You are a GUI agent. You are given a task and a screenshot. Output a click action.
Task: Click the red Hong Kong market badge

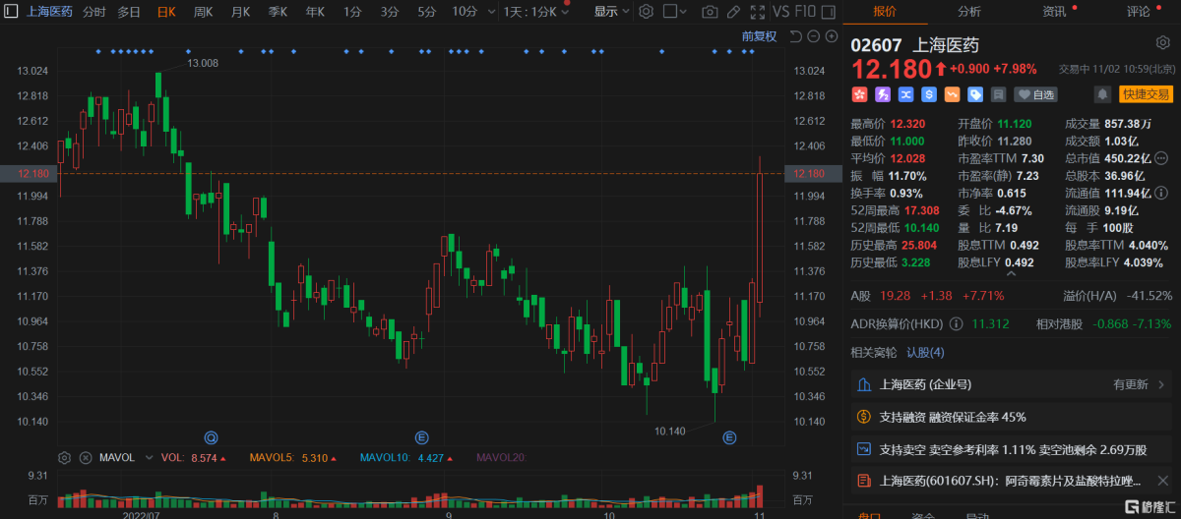[859, 94]
